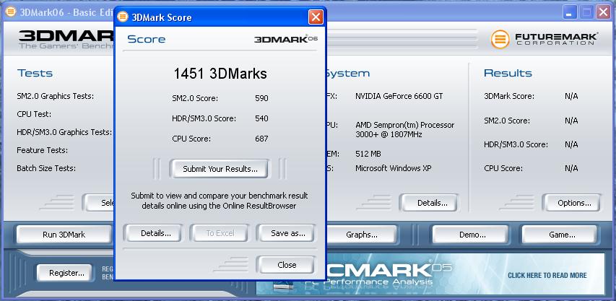
Task: Click CPU Score value 687
Action: tap(261, 139)
